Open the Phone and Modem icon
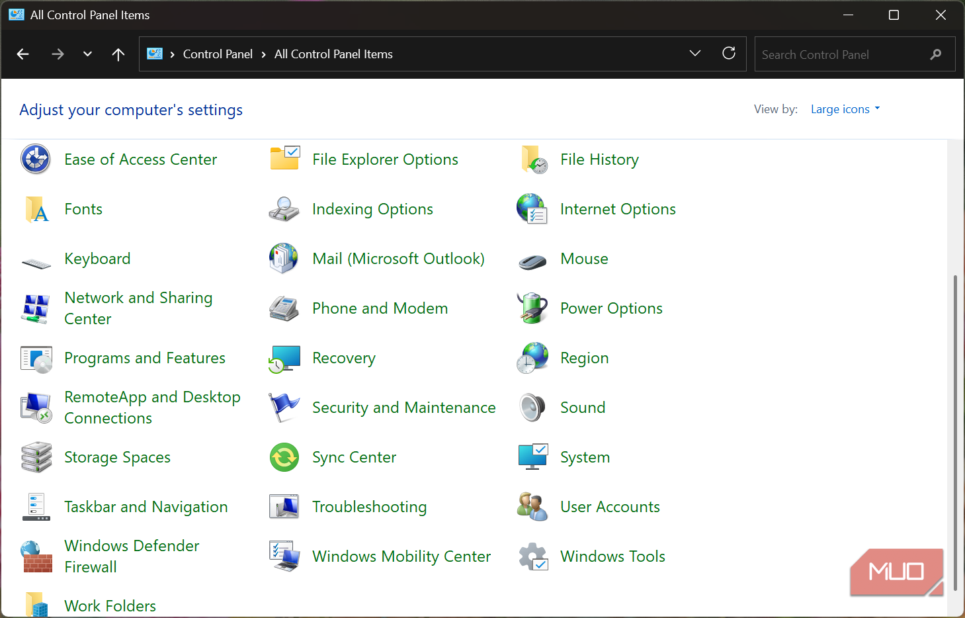 tap(284, 308)
